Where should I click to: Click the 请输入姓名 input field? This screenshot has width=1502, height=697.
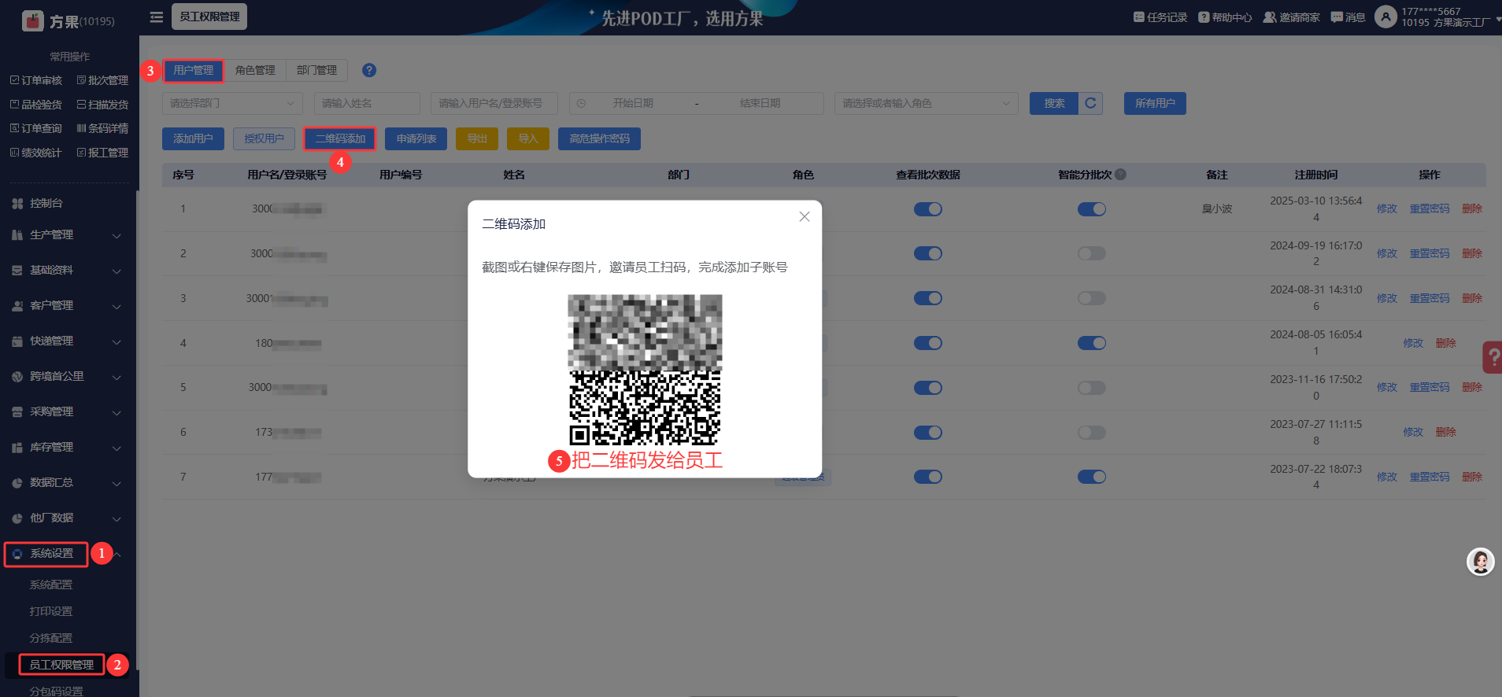point(367,103)
